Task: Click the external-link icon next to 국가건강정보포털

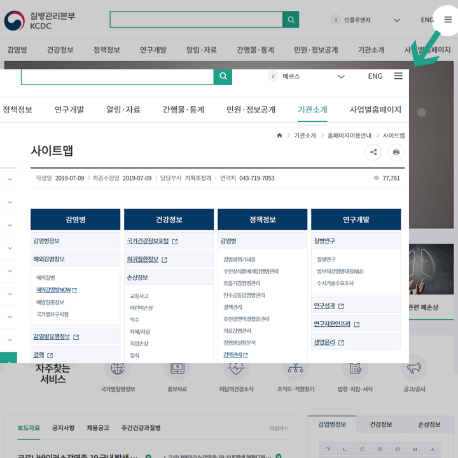Action: pyautogui.click(x=175, y=242)
